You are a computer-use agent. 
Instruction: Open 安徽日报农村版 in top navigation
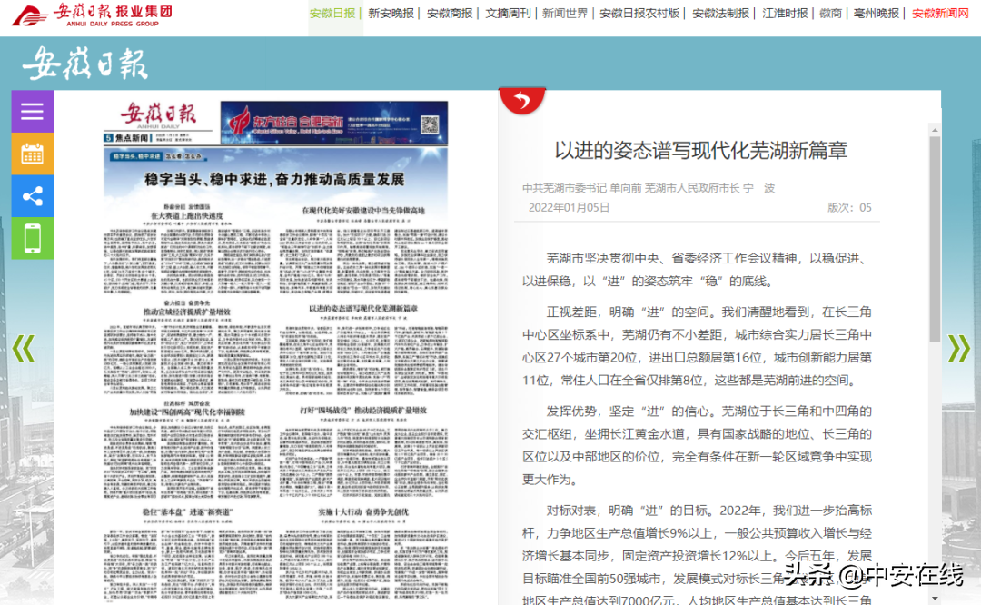click(639, 13)
